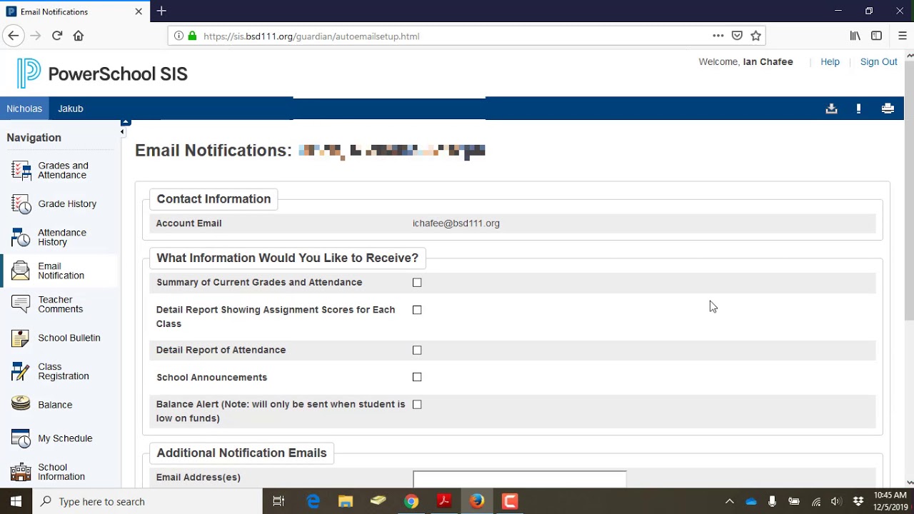Select the Email Notifications browser tab
Image resolution: width=914 pixels, height=514 pixels.
[x=74, y=11]
